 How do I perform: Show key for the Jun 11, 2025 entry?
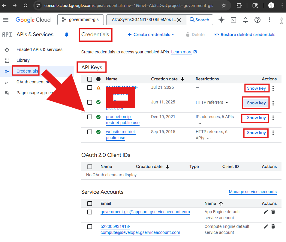point(256,103)
